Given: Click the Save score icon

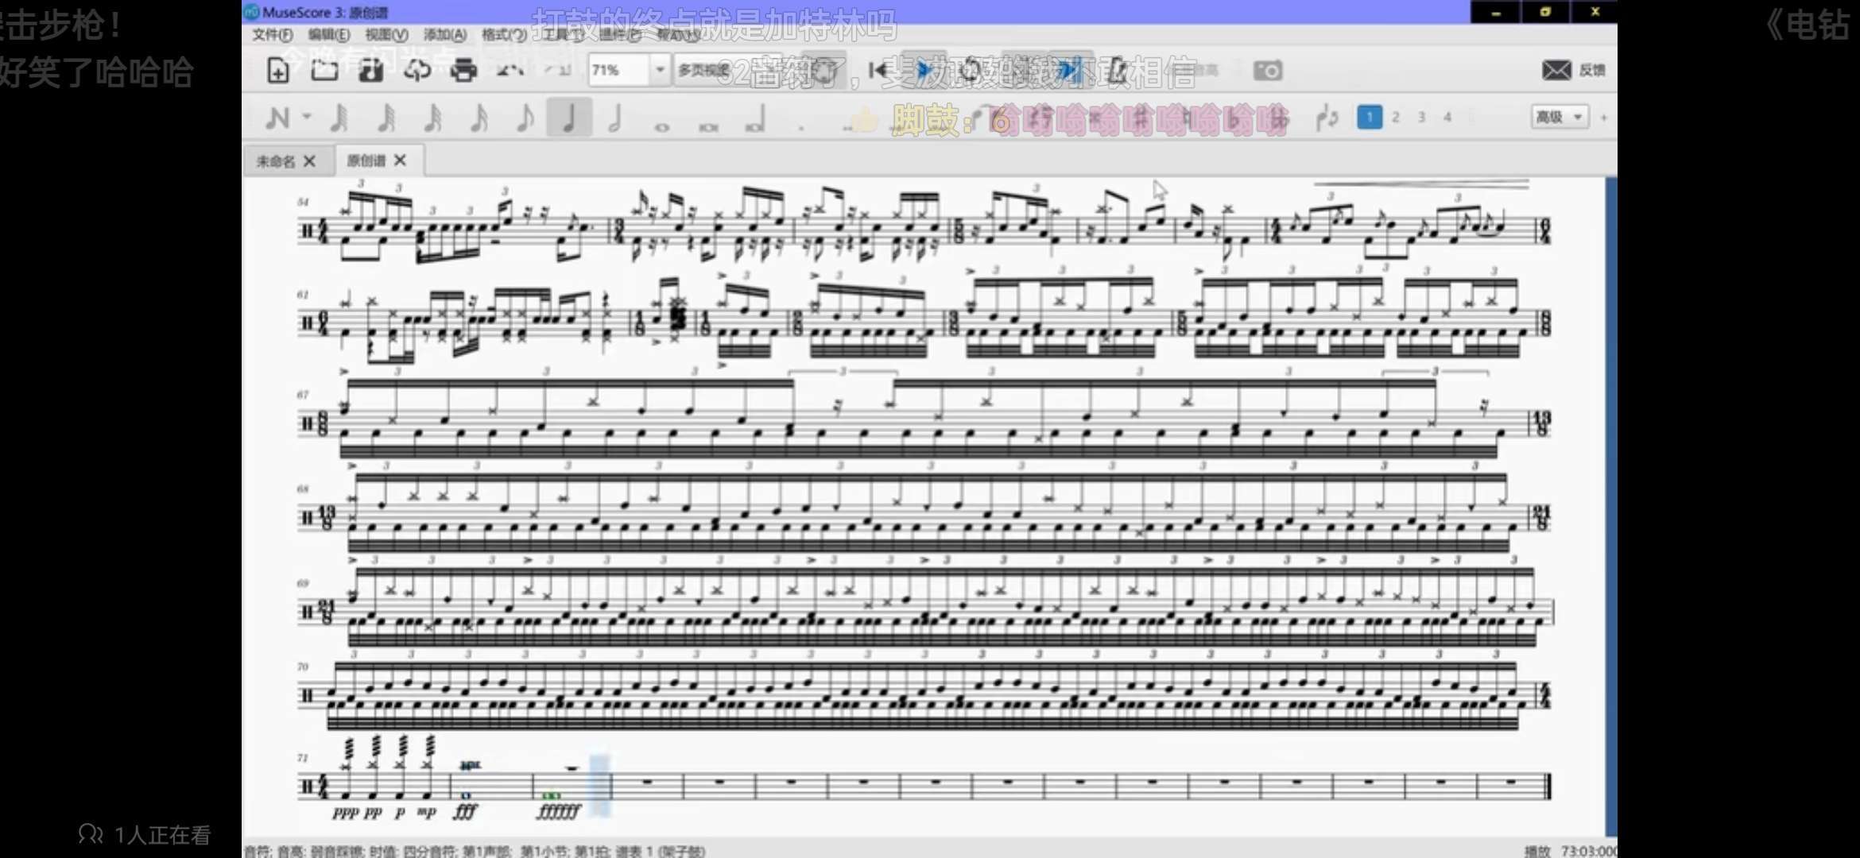Looking at the screenshot, I should tap(370, 71).
